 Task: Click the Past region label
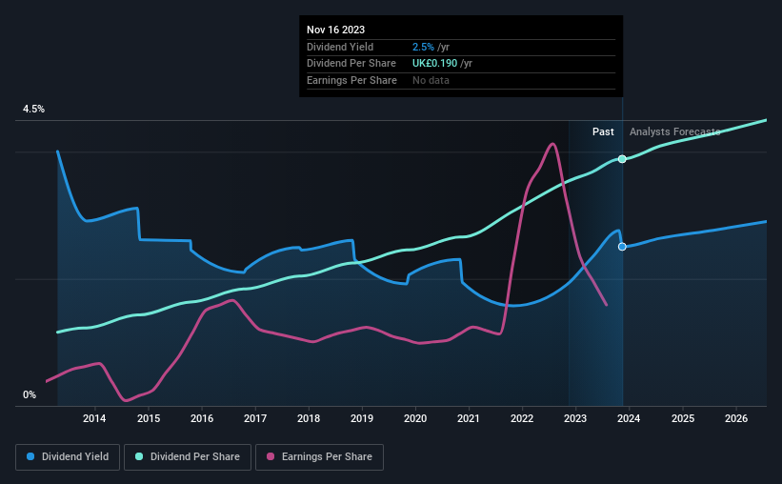[x=603, y=131]
